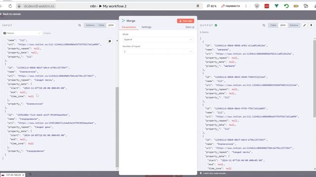Select the 147.45.169.23 bottom tab

point(13,175)
